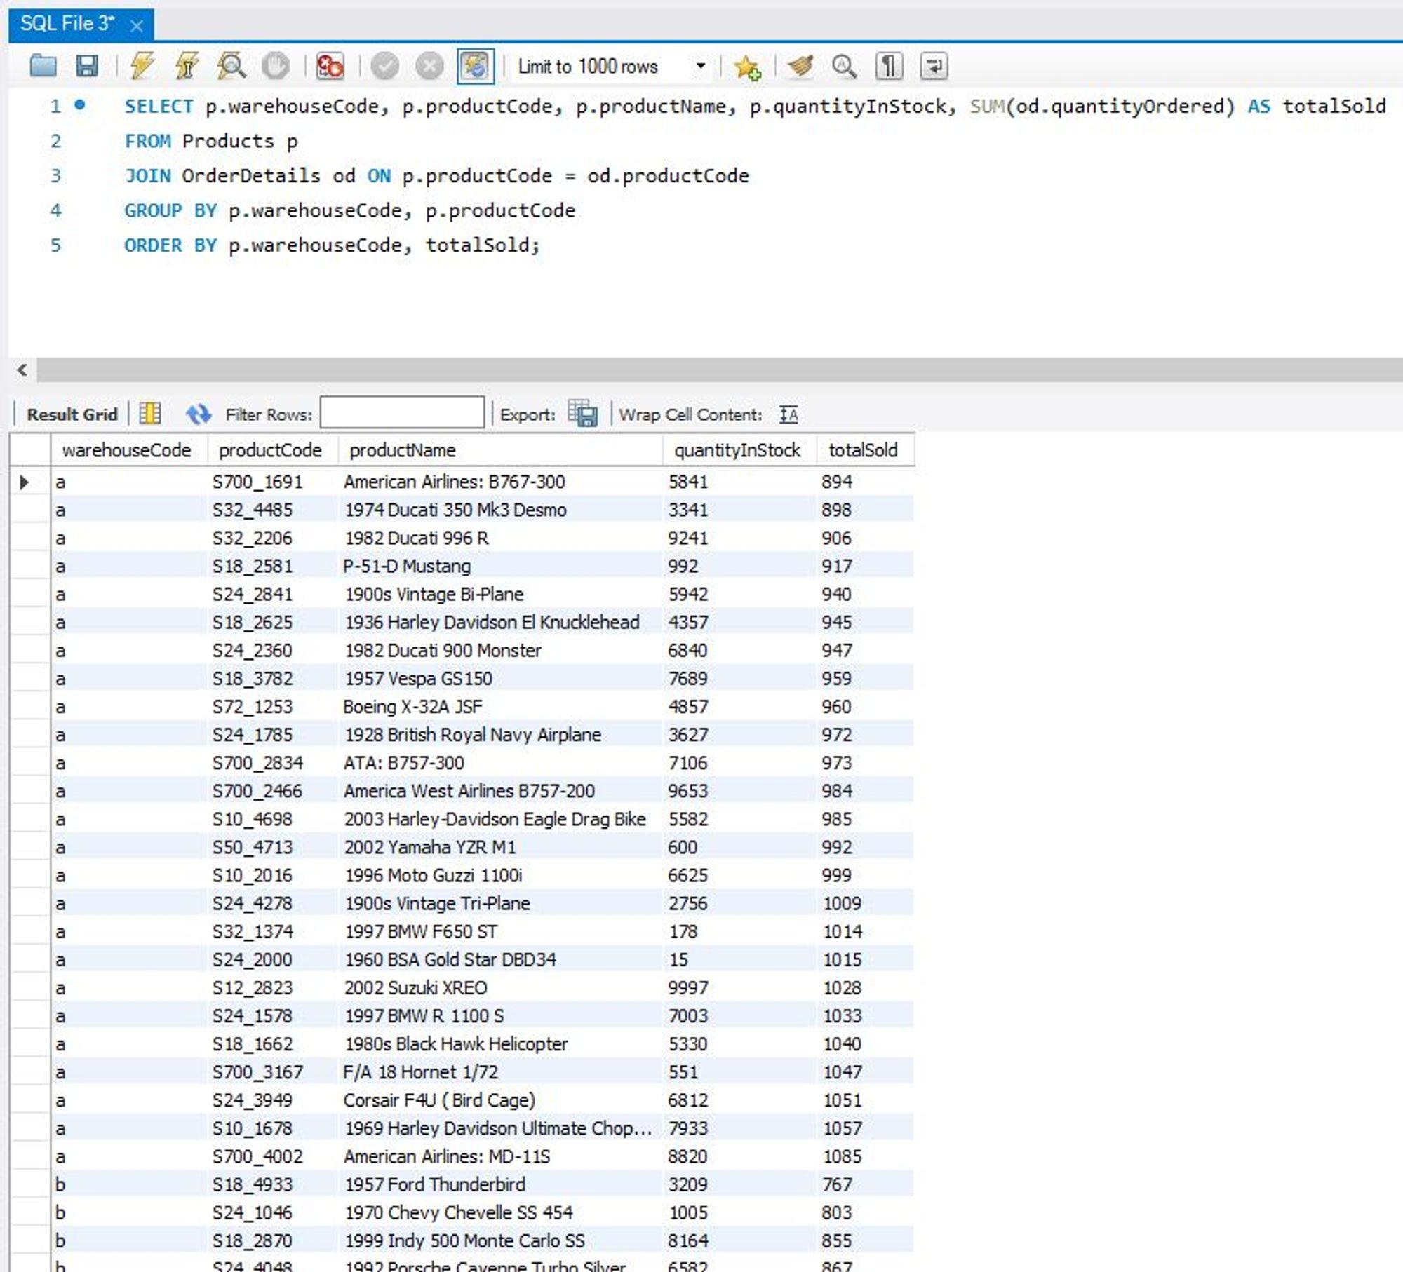Screen dimensions: 1403x1272
Task: Execute the query with the lightning bolt icon
Action: coord(142,66)
